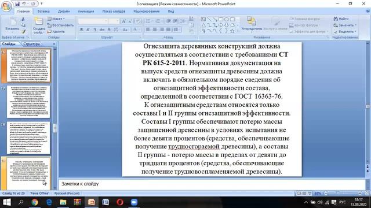
Task: Open the Главная ribbon tab
Action: click(x=23, y=12)
